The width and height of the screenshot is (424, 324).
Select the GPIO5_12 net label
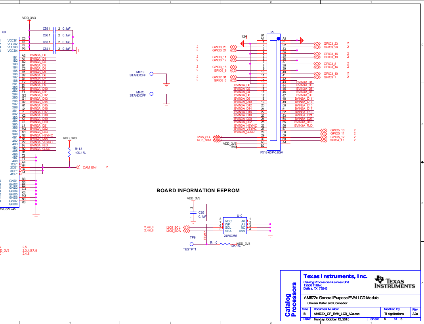coord(338,137)
